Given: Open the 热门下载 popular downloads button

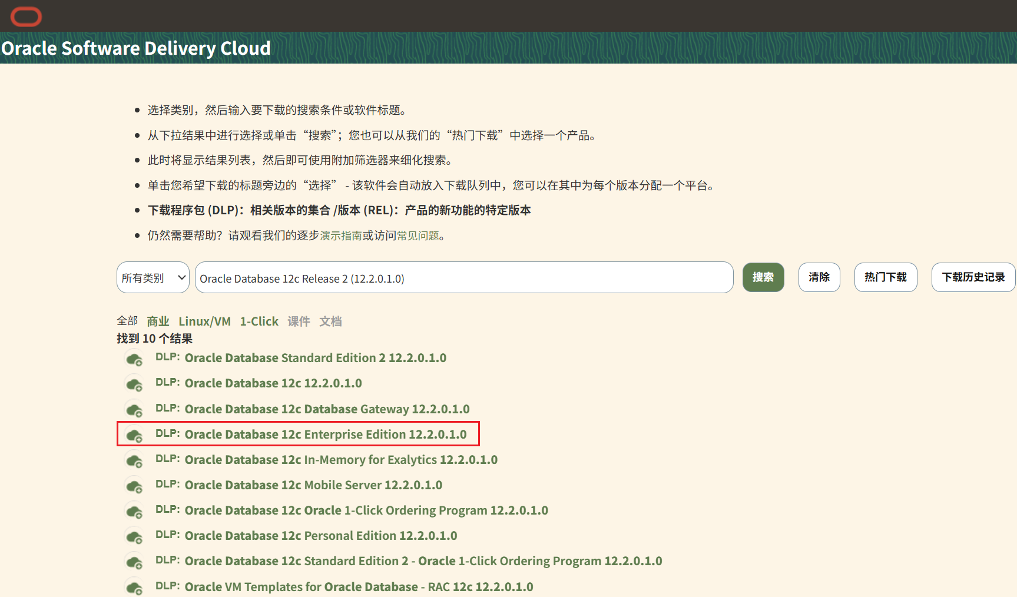Looking at the screenshot, I should pyautogui.click(x=886, y=277).
